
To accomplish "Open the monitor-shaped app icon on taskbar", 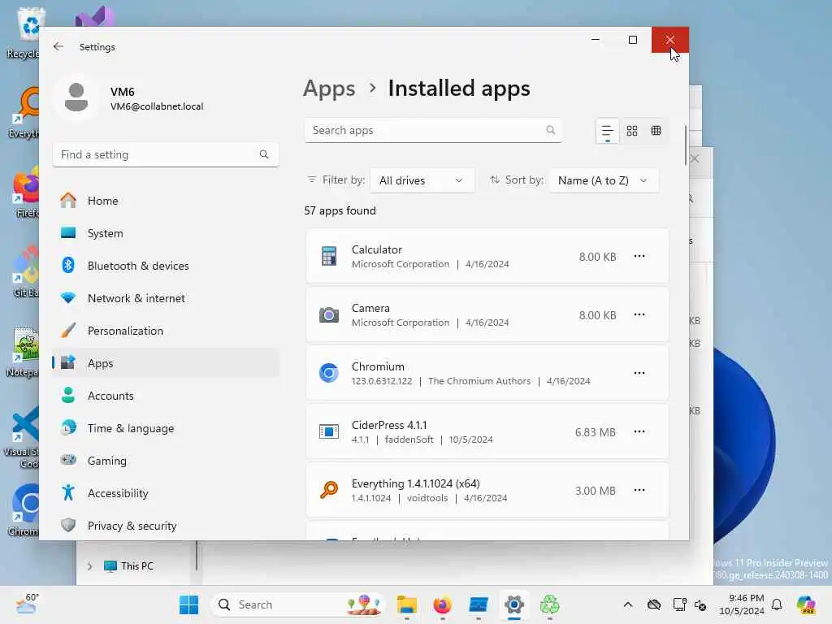I will [x=478, y=604].
